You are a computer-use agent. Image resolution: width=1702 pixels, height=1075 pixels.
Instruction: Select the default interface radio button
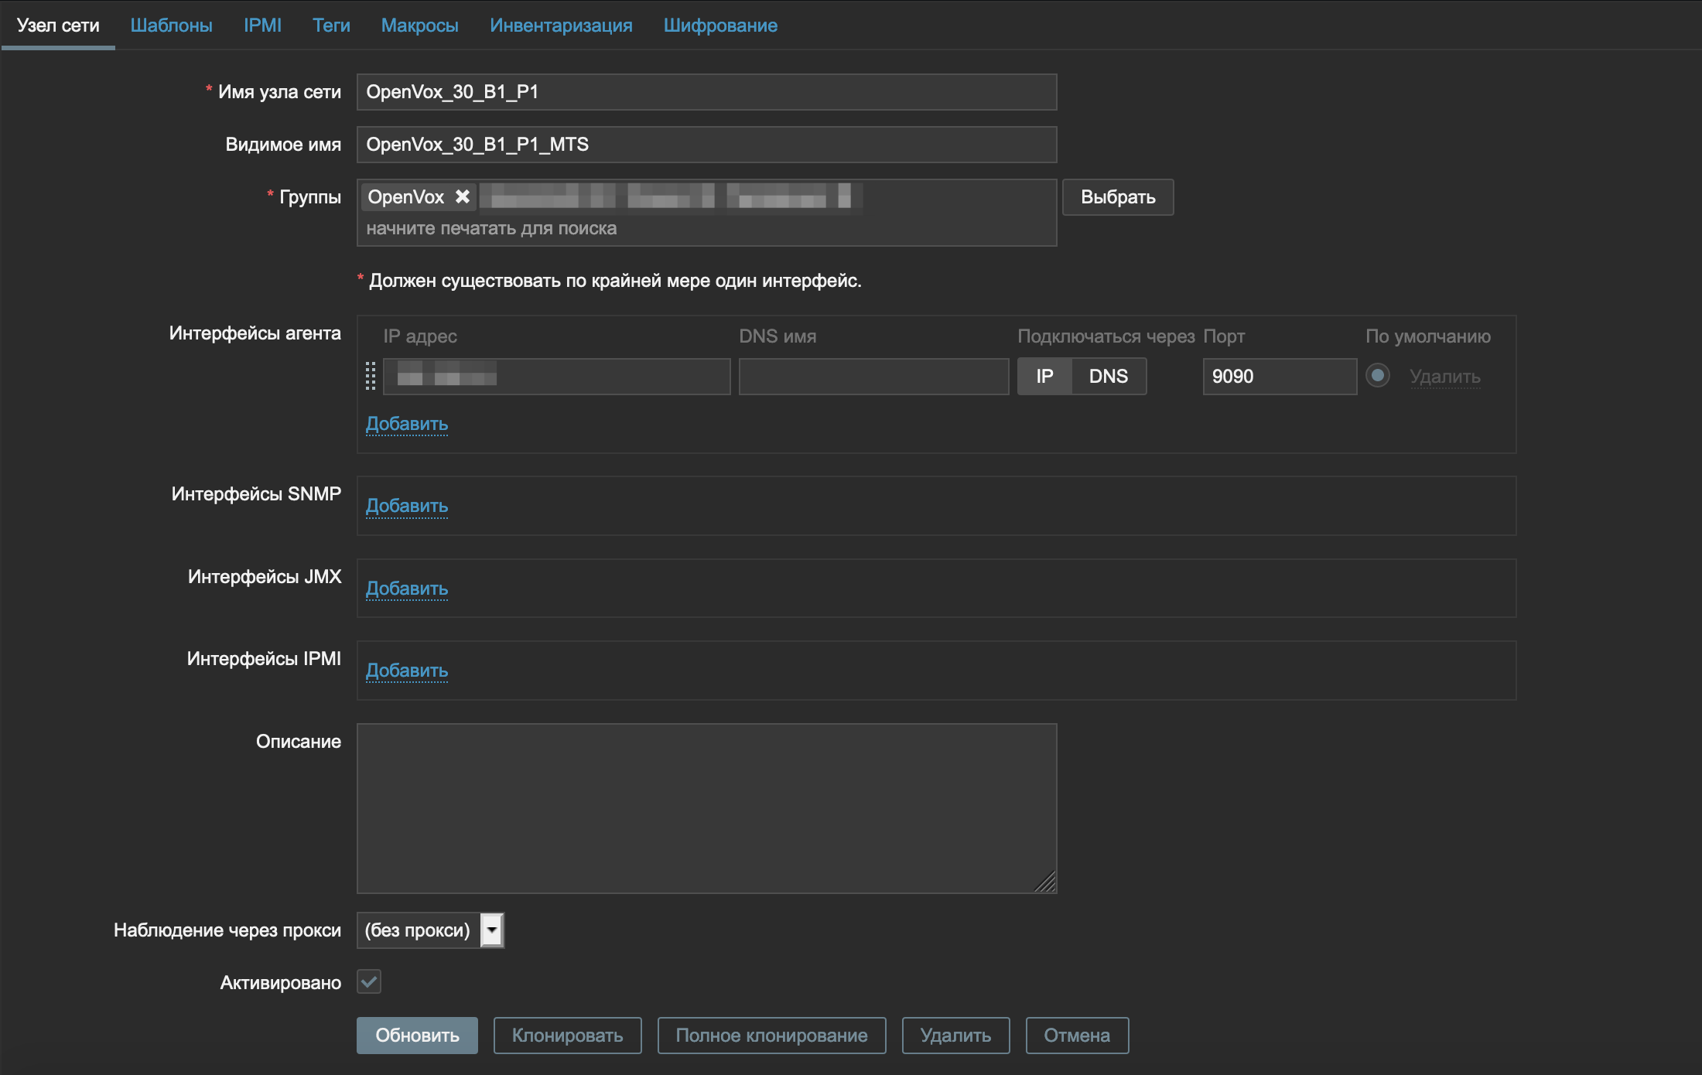tap(1378, 376)
